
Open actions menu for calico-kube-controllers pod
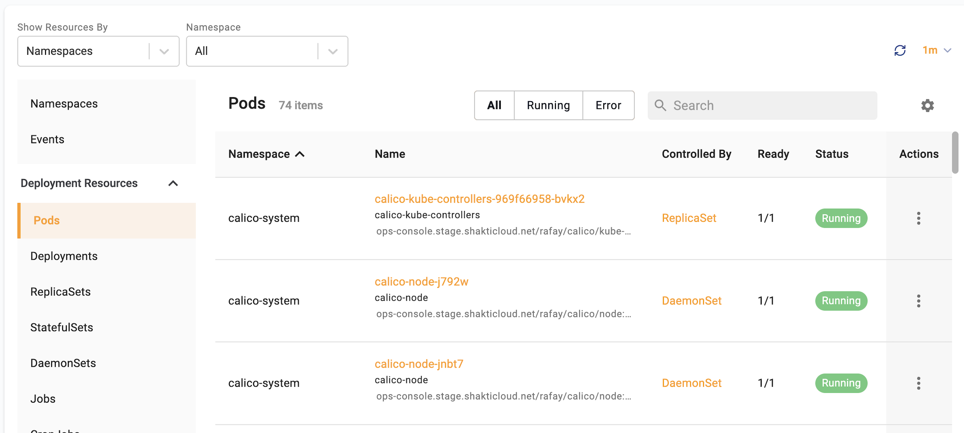click(x=919, y=218)
